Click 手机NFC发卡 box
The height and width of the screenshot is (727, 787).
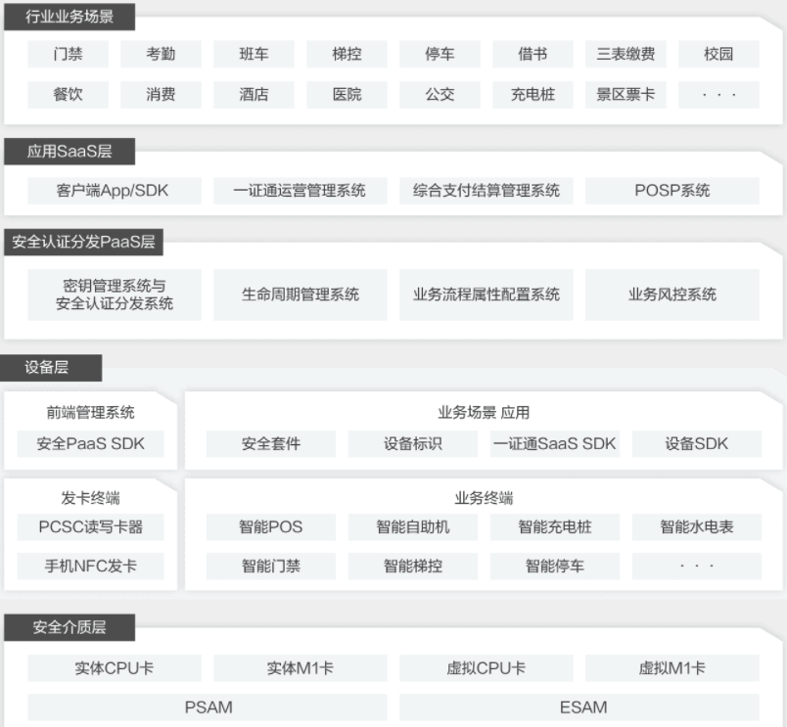coord(90,566)
